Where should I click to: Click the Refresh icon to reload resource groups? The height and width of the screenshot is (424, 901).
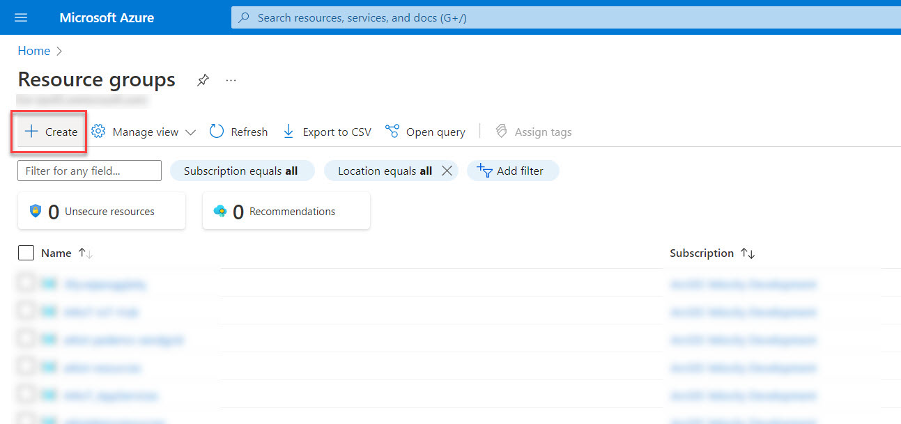(x=217, y=131)
